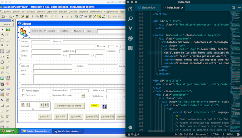This screenshot has width=242, height=138.
Task: Click the Cut scissors icon in VB toolbar
Action: [32, 16]
